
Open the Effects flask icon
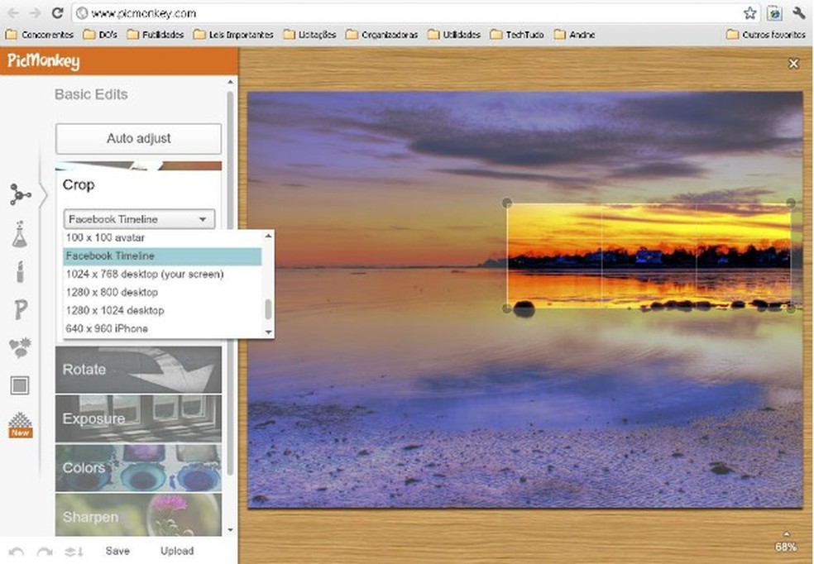(19, 236)
